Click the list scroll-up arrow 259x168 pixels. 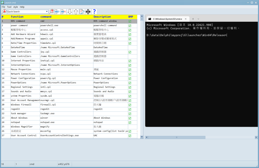(x=141, y=16)
